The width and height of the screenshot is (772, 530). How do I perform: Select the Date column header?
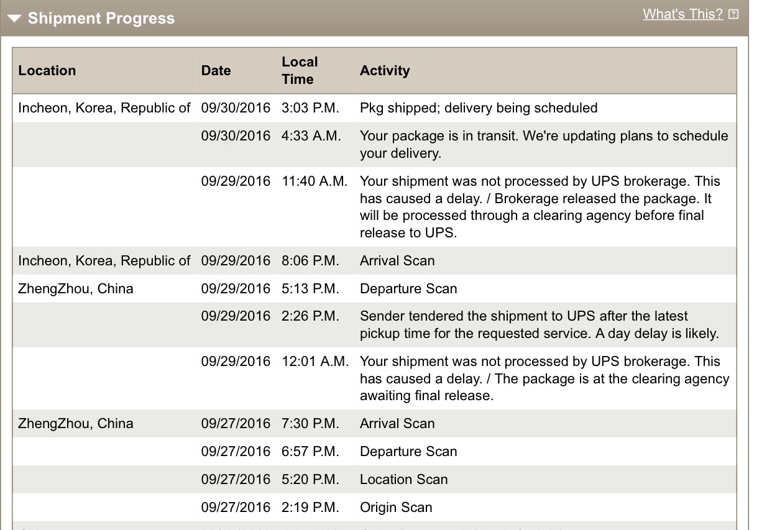coord(216,70)
